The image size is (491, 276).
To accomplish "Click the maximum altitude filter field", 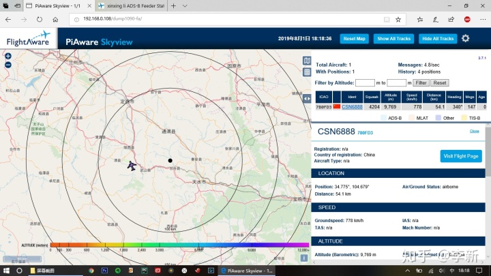I will (397, 82).
